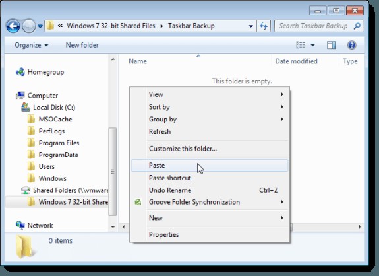Sort by the Date modified column header

tap(297, 61)
